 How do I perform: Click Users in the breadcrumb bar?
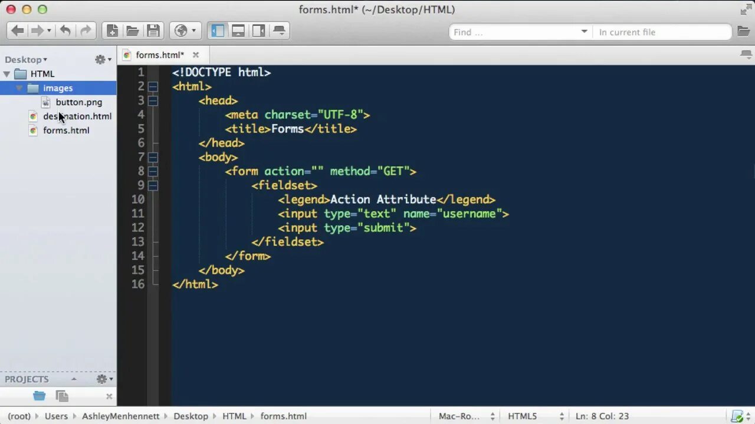pos(56,416)
